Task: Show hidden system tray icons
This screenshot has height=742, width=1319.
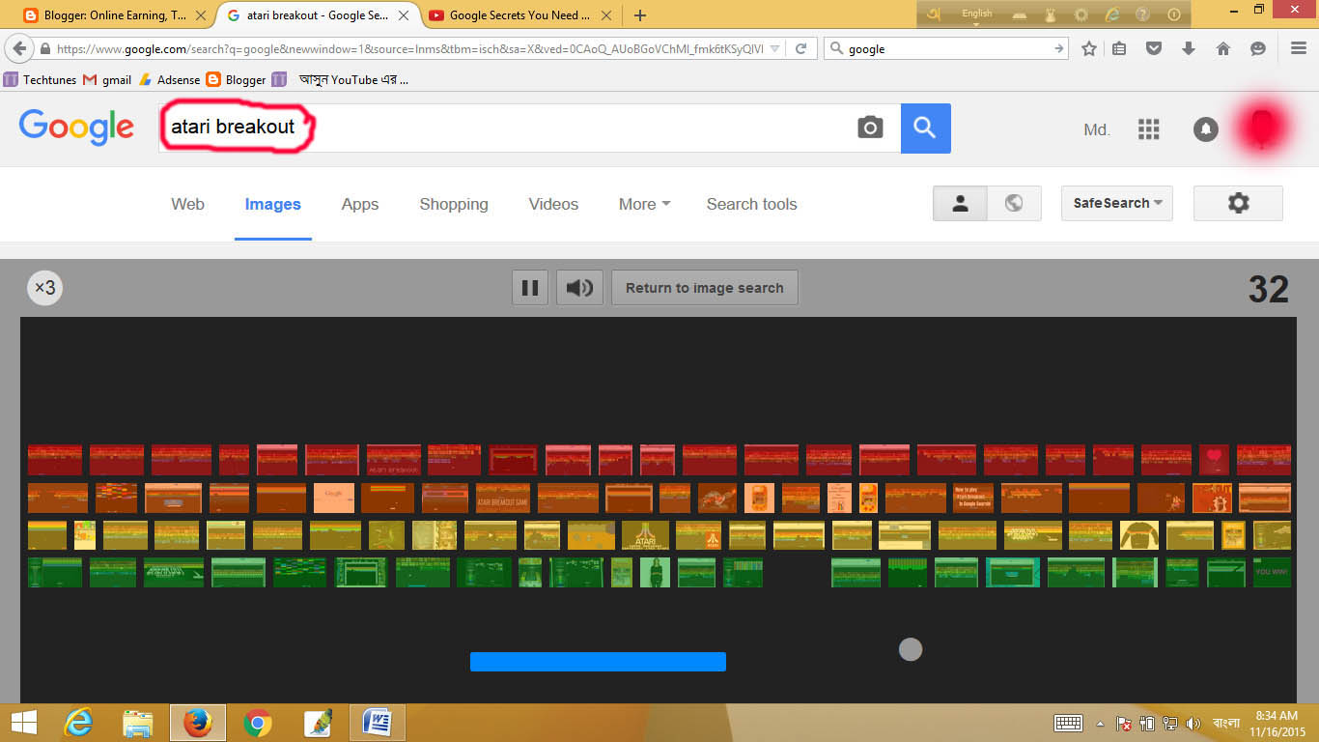Action: pyautogui.click(x=1099, y=723)
